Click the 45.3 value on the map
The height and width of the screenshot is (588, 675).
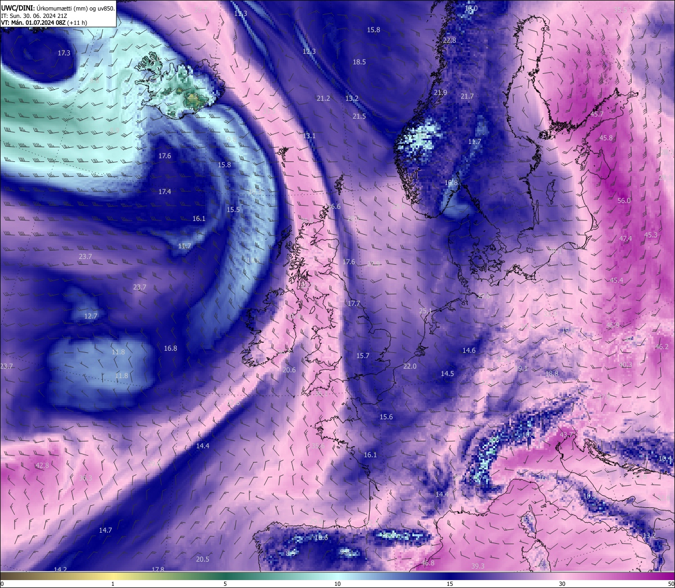pyautogui.click(x=651, y=235)
